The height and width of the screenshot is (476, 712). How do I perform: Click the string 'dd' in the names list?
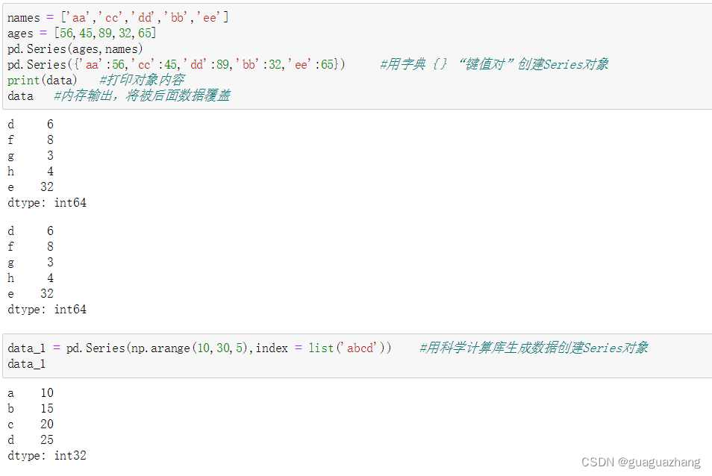point(144,18)
